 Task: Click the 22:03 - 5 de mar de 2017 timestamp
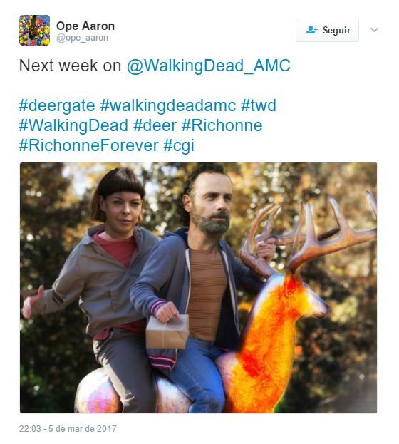[x=68, y=429]
